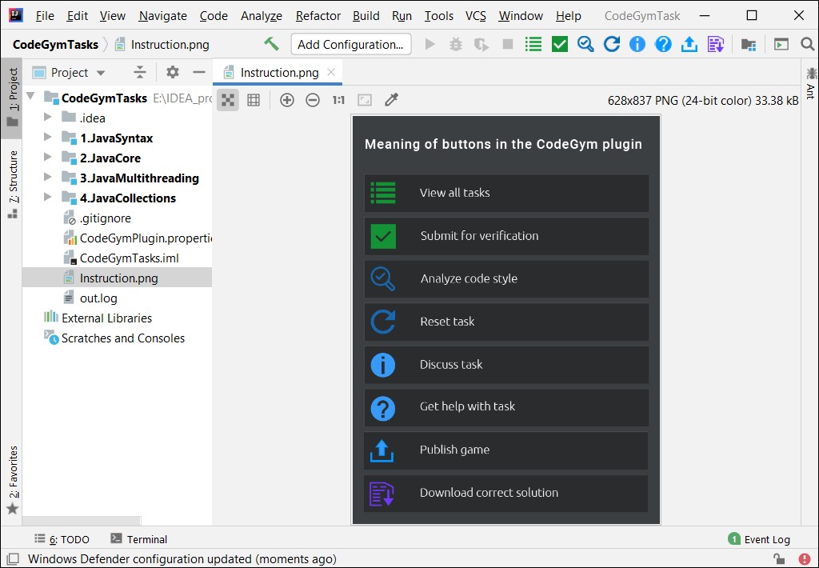Click CodeGymTasks breadcrumb in navigation bar
The width and height of the screenshot is (819, 568).
[55, 45]
